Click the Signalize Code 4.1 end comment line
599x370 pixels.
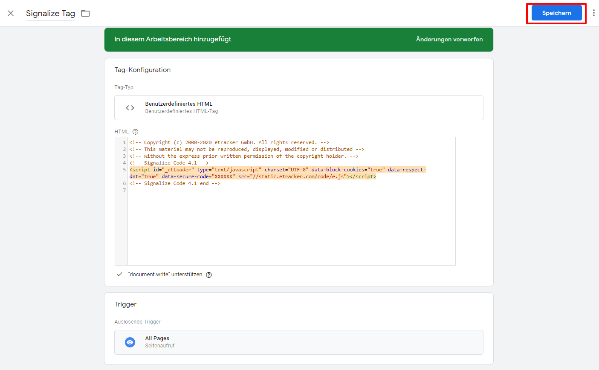click(175, 183)
